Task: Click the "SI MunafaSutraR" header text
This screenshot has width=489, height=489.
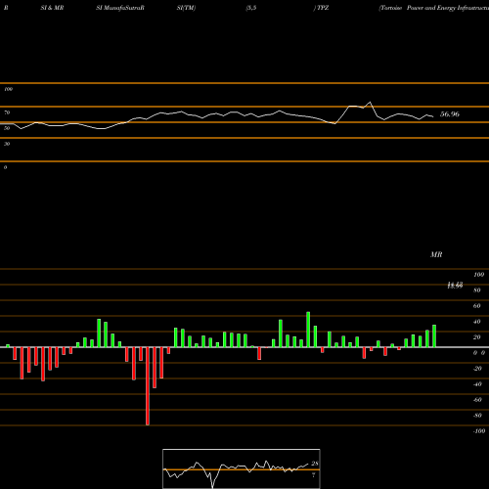Action: click(120, 8)
